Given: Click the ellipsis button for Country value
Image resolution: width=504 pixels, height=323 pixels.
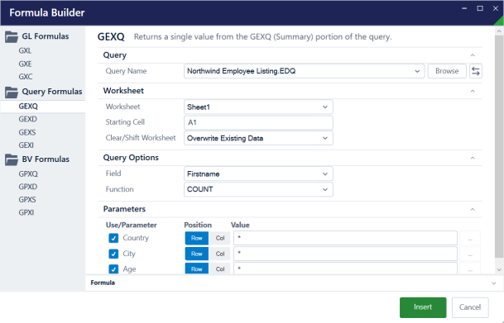Looking at the screenshot, I should [470, 238].
